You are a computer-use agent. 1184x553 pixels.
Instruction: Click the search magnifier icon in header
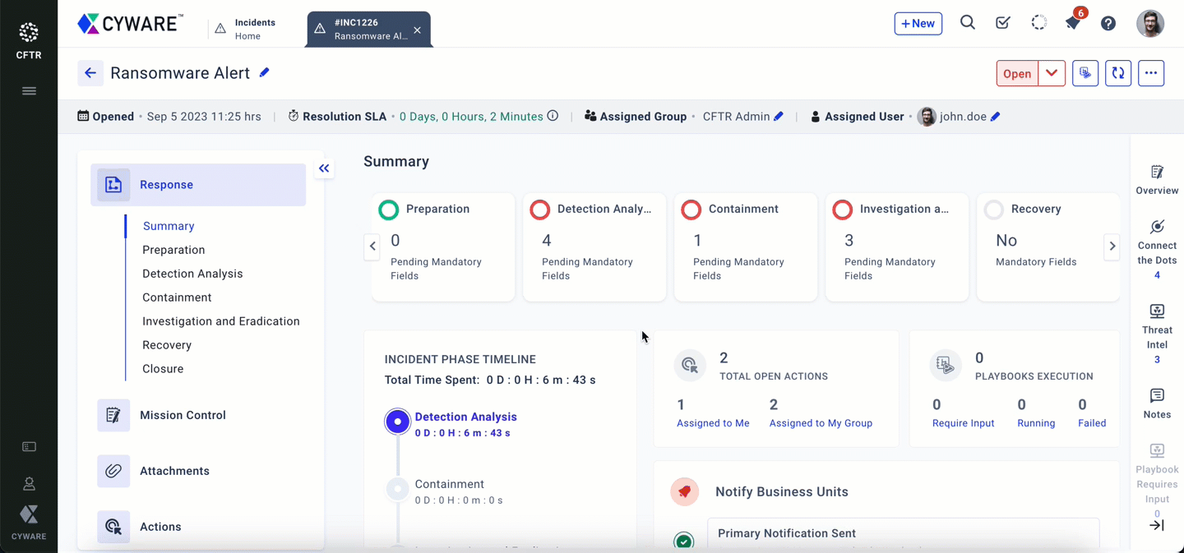(x=968, y=23)
